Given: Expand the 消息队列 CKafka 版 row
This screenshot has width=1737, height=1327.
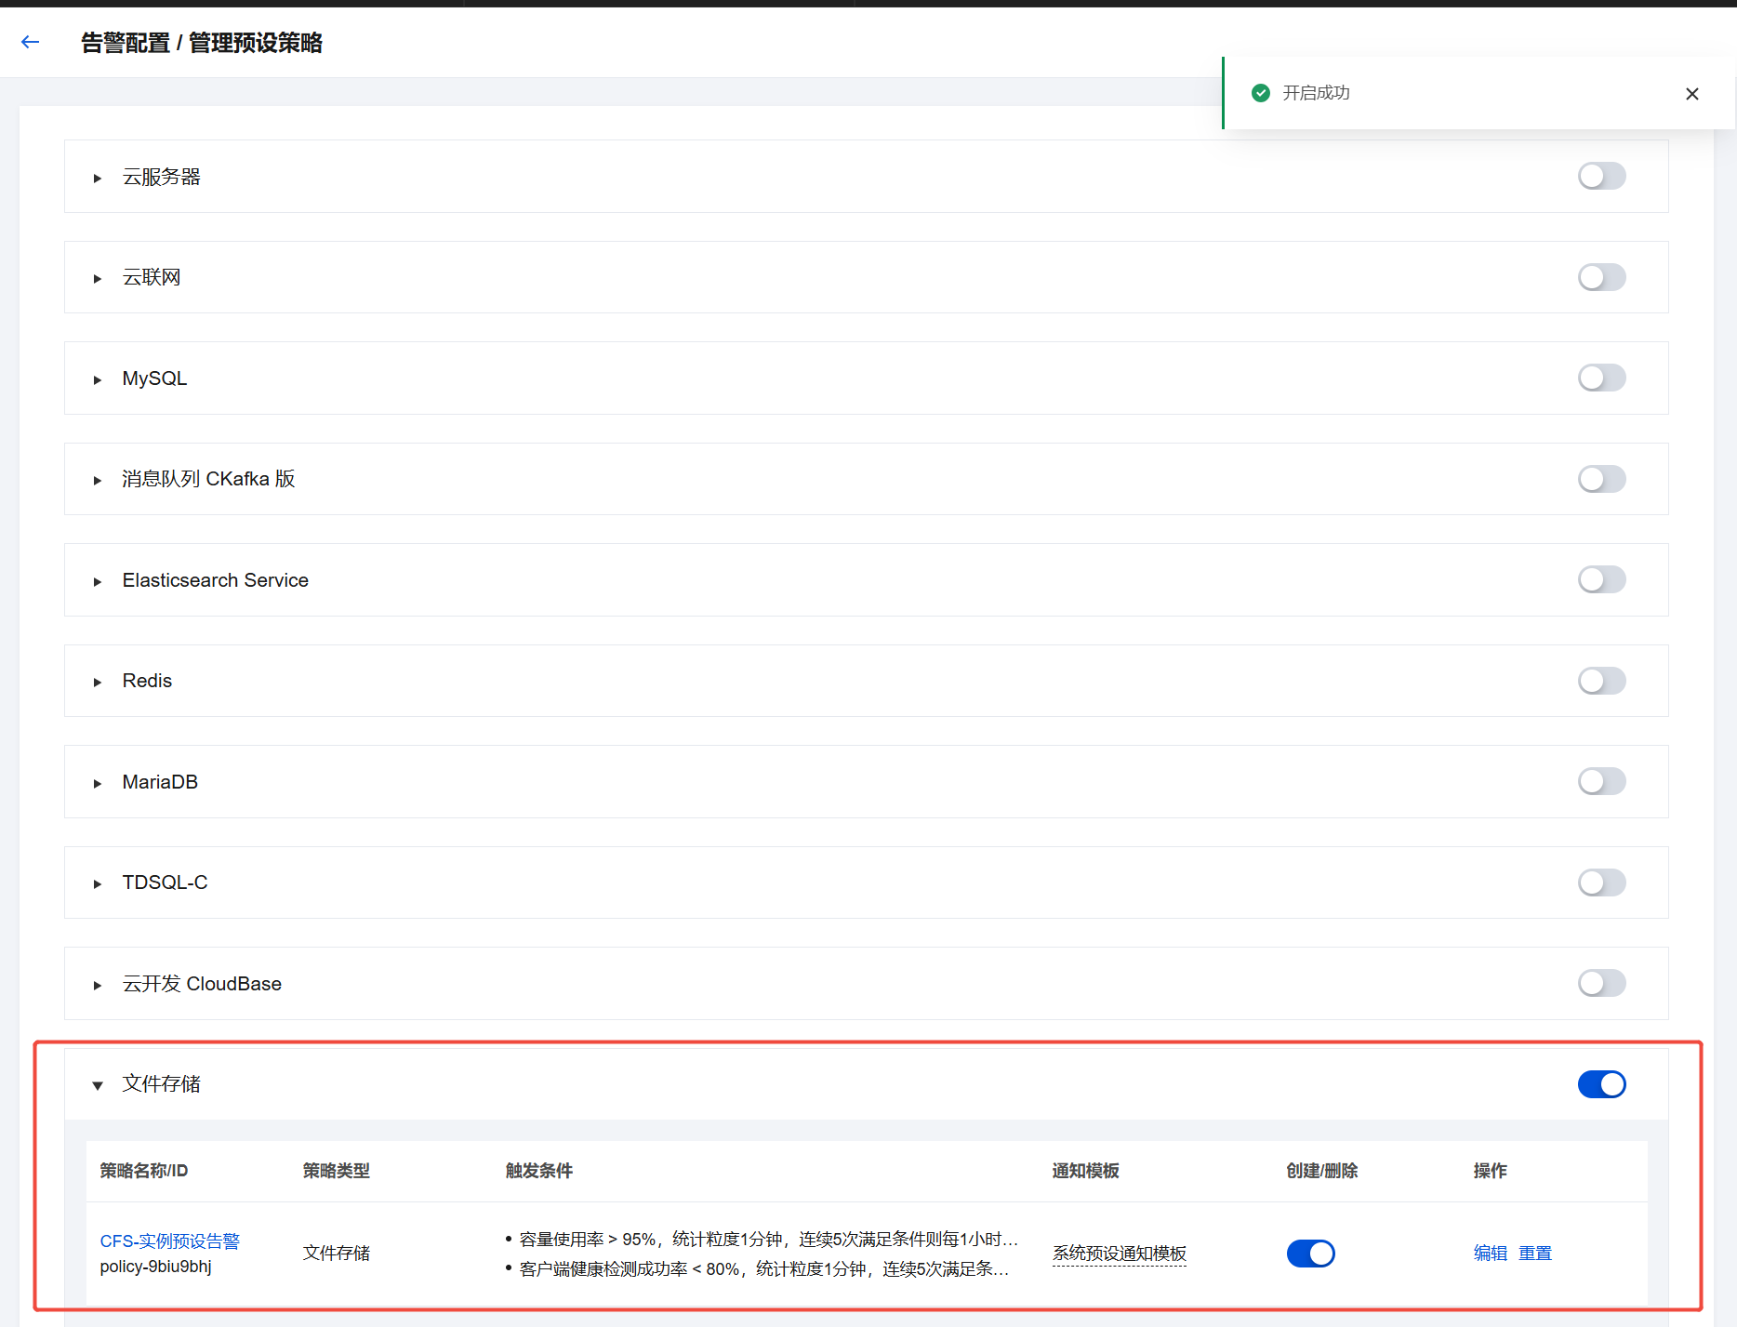Looking at the screenshot, I should click(98, 480).
